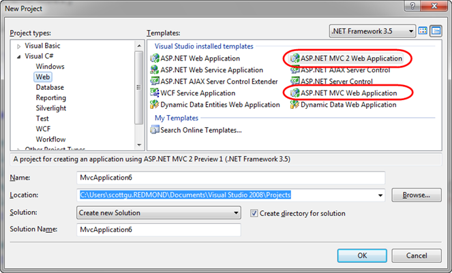Select WCF Service Application template icon
Viewport: 452px width, 273px height.
click(x=155, y=93)
